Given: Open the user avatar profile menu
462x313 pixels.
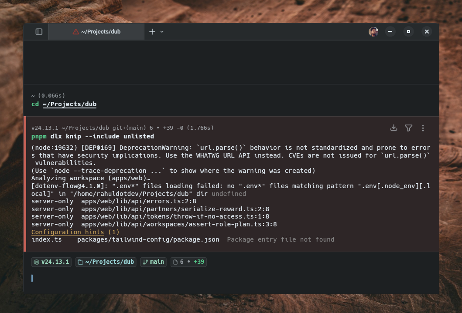Looking at the screenshot, I should coord(373,32).
